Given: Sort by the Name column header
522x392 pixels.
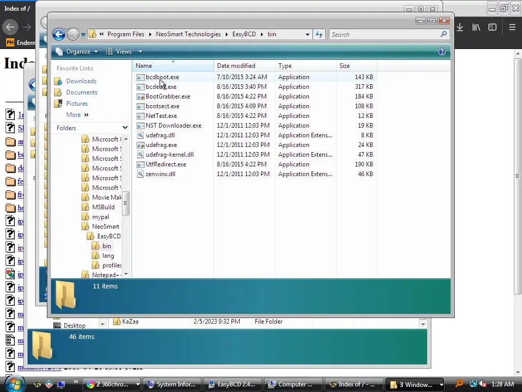Looking at the screenshot, I should (x=173, y=66).
